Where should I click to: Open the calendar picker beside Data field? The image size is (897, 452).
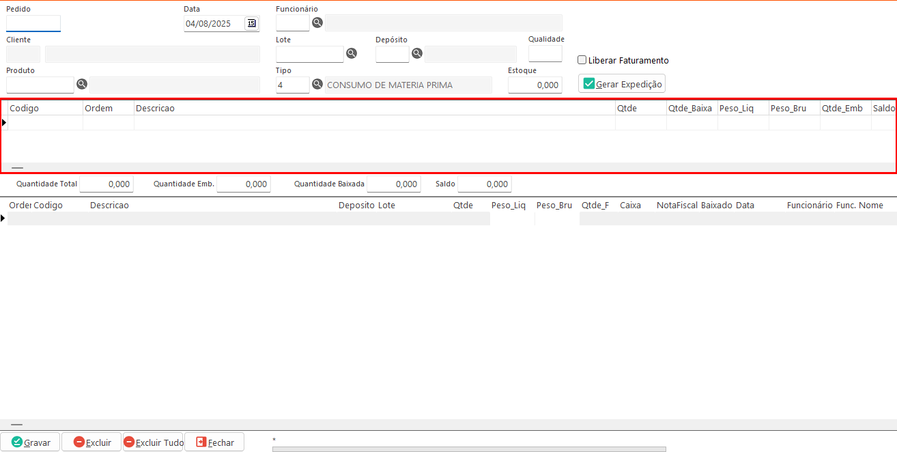tap(251, 24)
